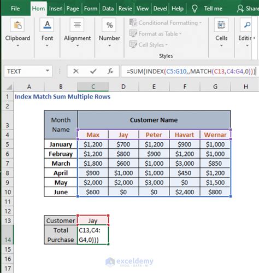The height and width of the screenshot is (273, 259).
Task: Click the Tell me search box
Action: pos(213,8)
